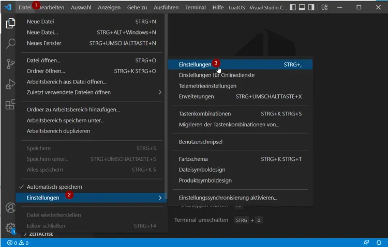Select Datei öffnen...
The height and width of the screenshot is (247, 388).
point(91,60)
